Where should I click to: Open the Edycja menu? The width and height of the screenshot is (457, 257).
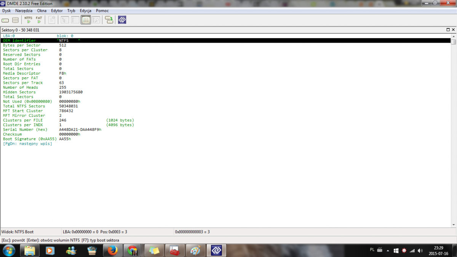click(86, 11)
